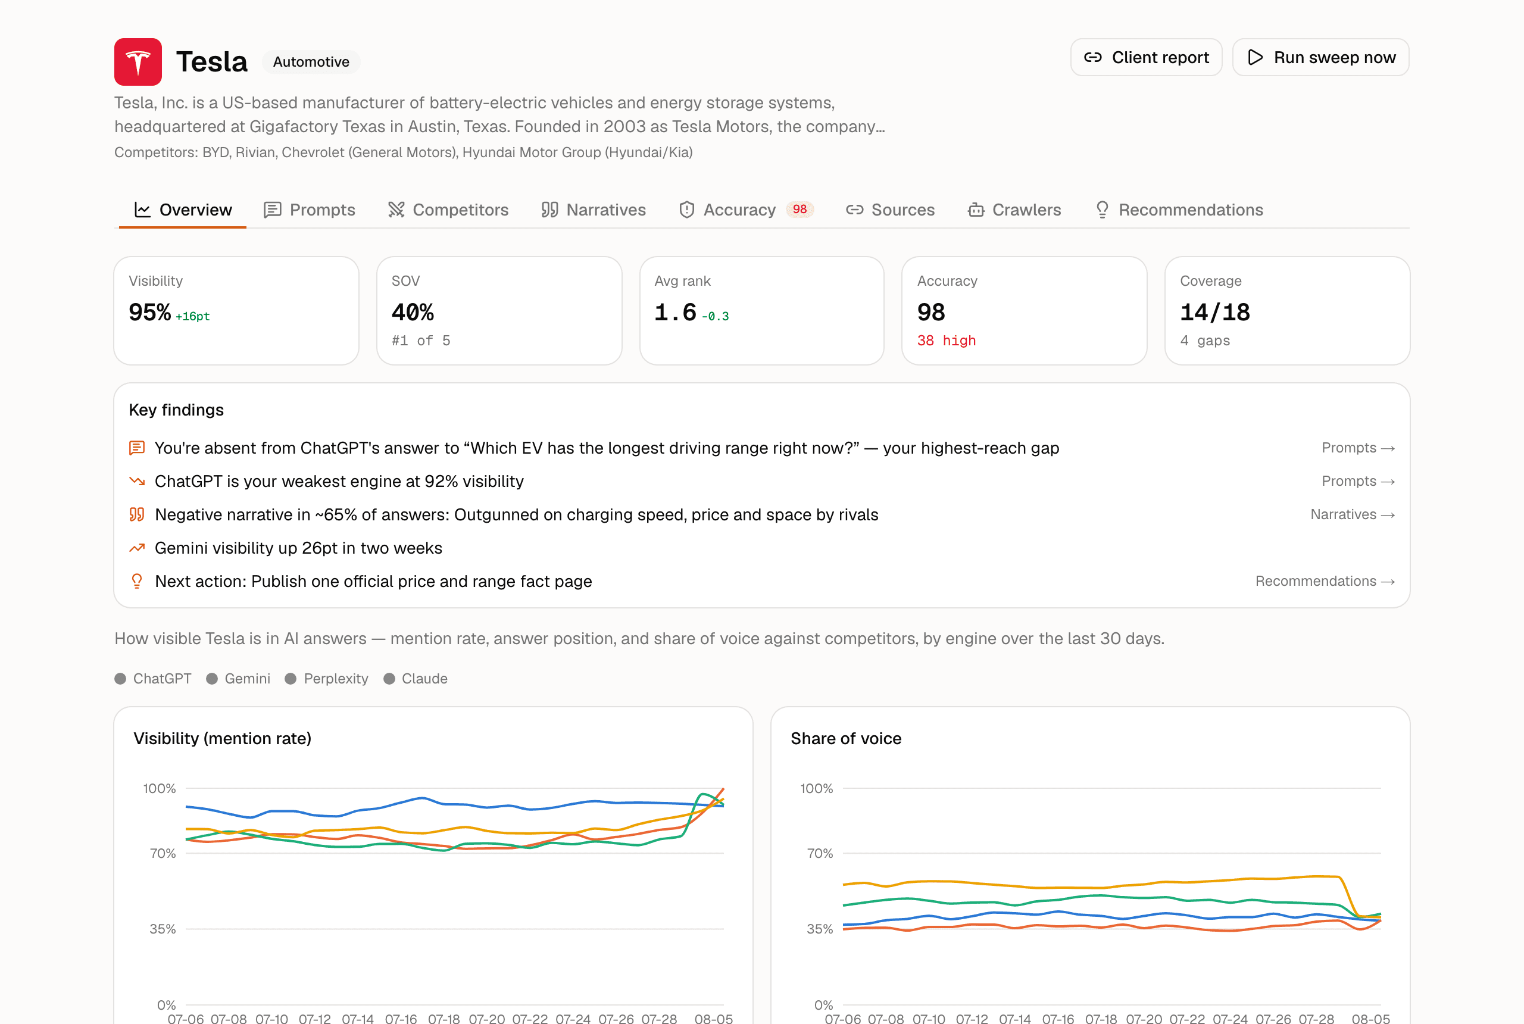The image size is (1524, 1024).
Task: Click the lightbulb icon beside Next action finding
Action: (x=136, y=581)
